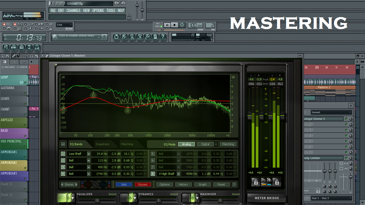Image resolution: width=365 pixels, height=205 pixels.
Task: Click the render-as-audio waveform disk icon
Action: click(x=132, y=37)
